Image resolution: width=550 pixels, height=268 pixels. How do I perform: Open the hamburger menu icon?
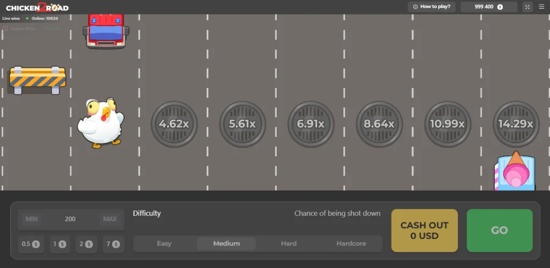(x=541, y=6)
